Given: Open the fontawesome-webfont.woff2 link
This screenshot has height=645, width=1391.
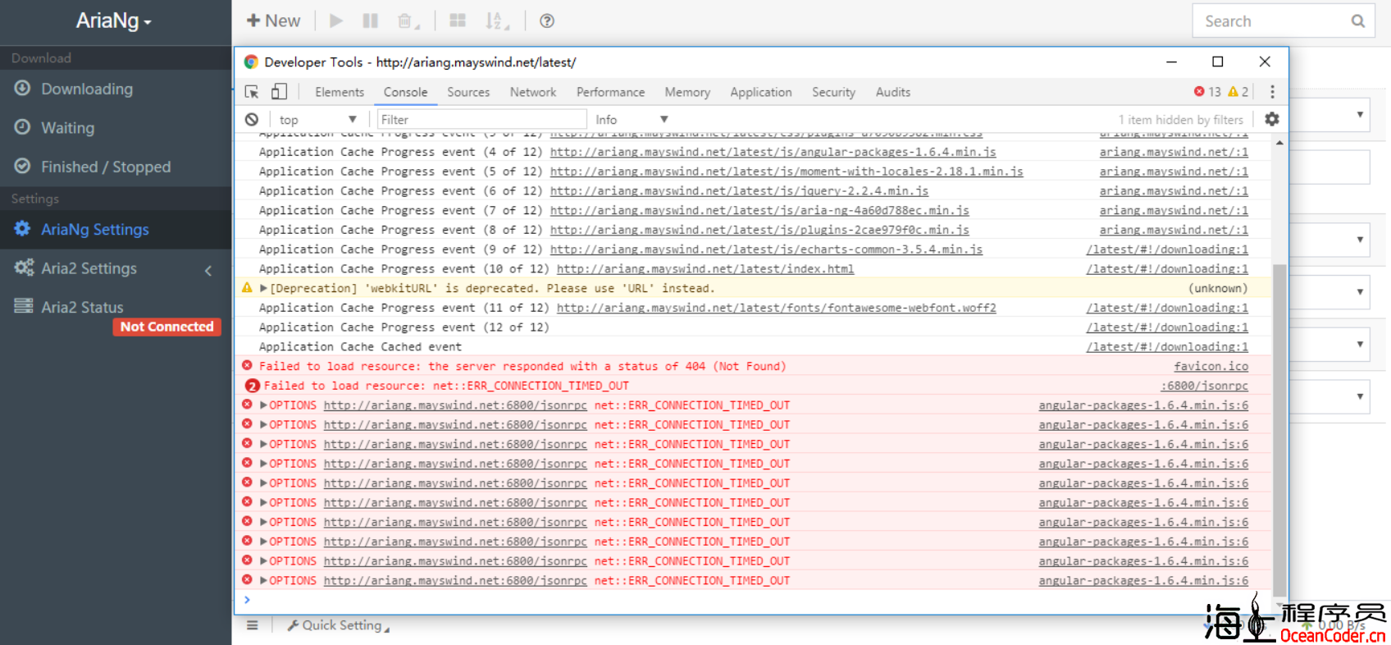Looking at the screenshot, I should pos(776,308).
